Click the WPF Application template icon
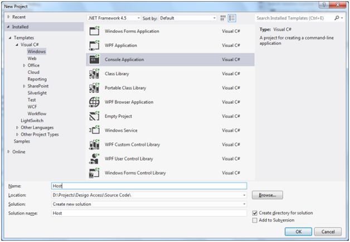The width and height of the screenshot is (350, 242). 94,45
